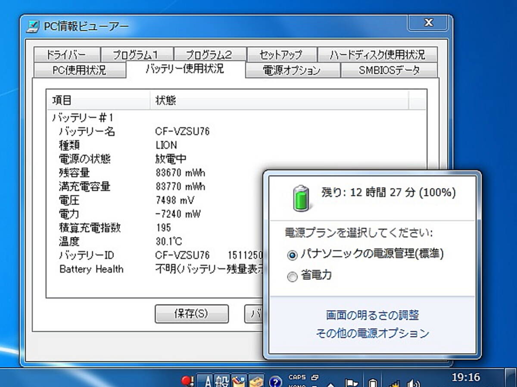
Task: Open the IME pad icon in language bar
Action: coord(238,381)
